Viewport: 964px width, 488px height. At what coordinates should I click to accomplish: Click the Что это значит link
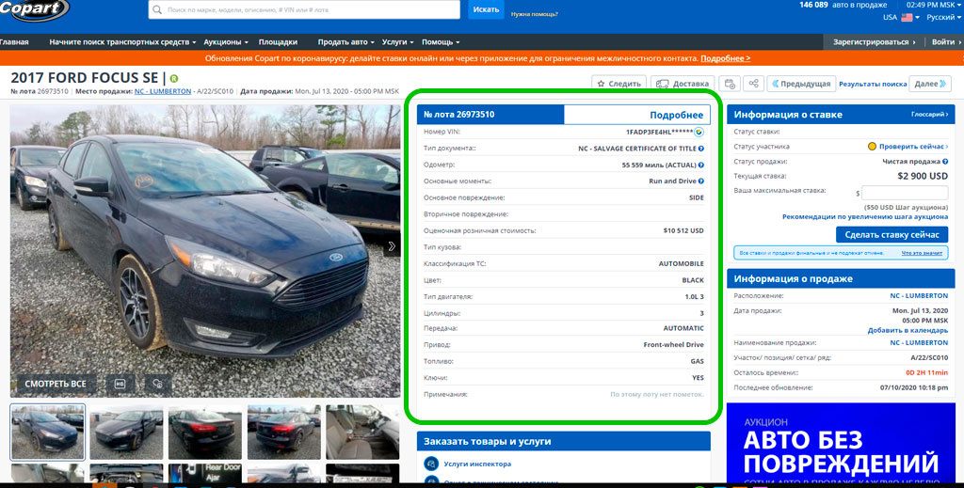pos(922,253)
